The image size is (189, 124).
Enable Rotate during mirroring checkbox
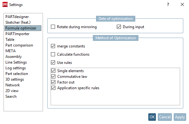tap(53, 27)
